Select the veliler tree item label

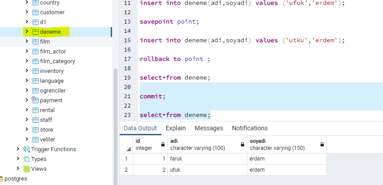(x=48, y=139)
